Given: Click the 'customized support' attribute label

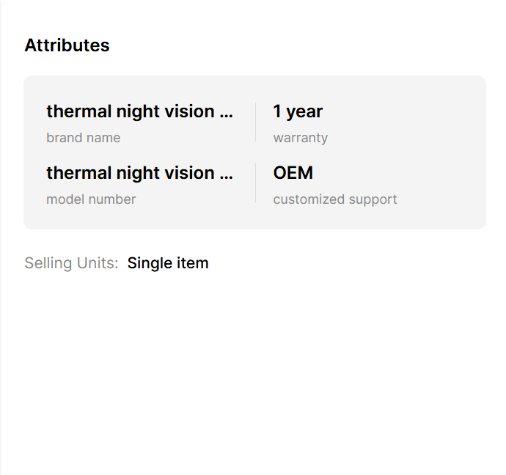Looking at the screenshot, I should pos(335,199).
